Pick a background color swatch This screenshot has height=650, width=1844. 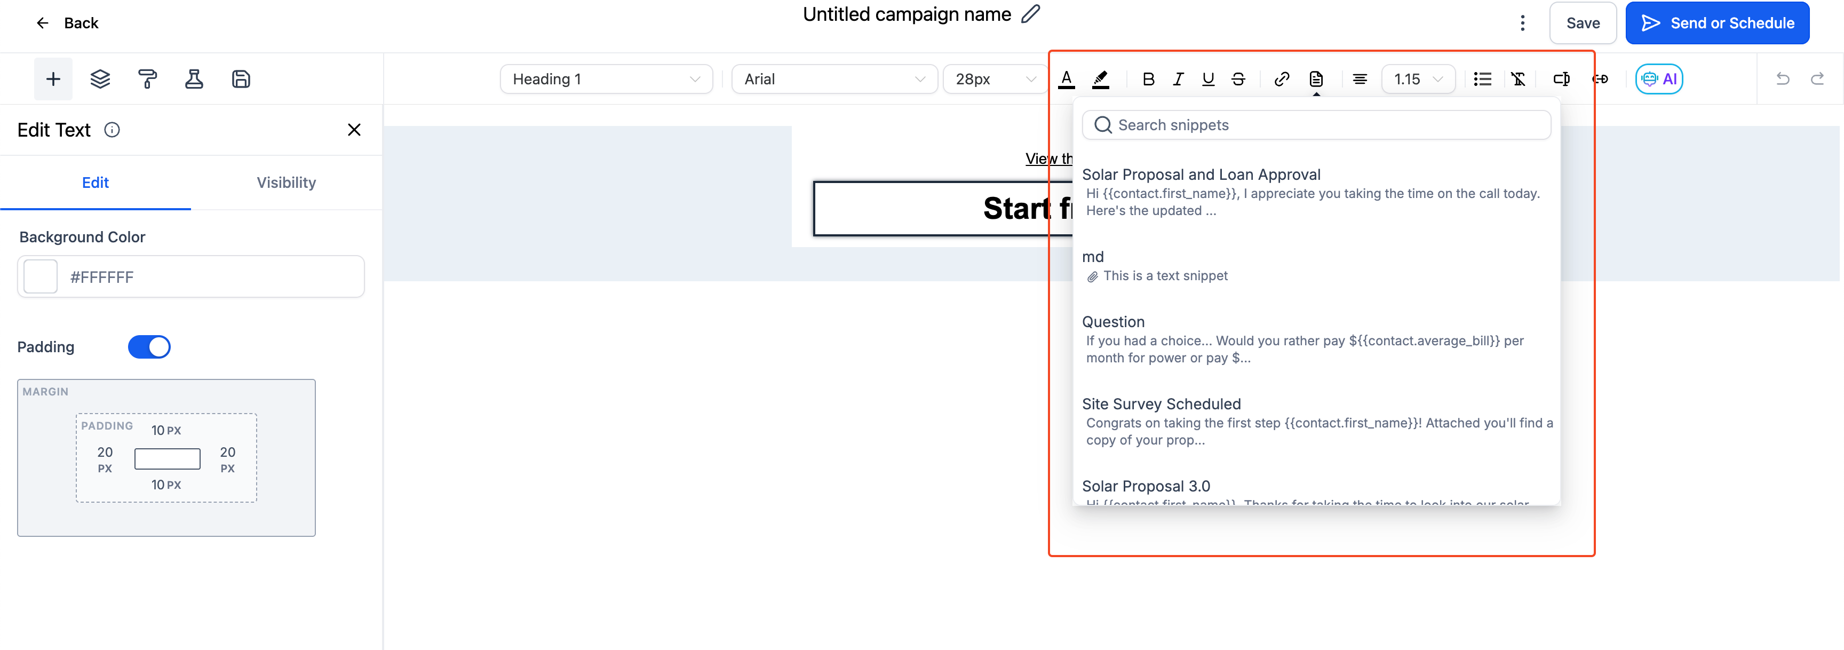click(x=40, y=276)
